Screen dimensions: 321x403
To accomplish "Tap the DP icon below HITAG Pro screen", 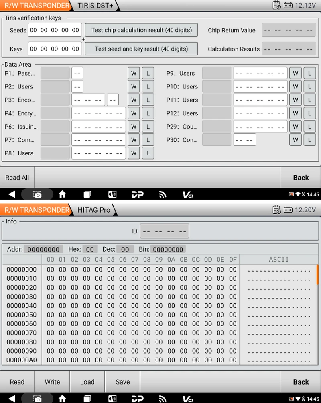I will click(x=138, y=399).
